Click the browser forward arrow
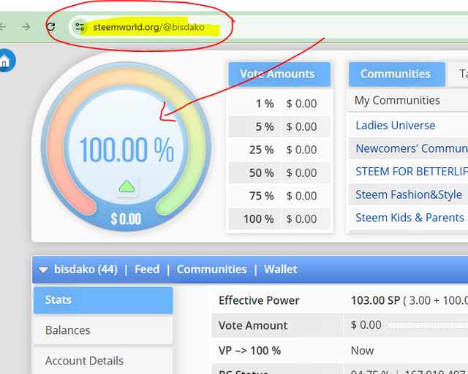 coord(26,27)
